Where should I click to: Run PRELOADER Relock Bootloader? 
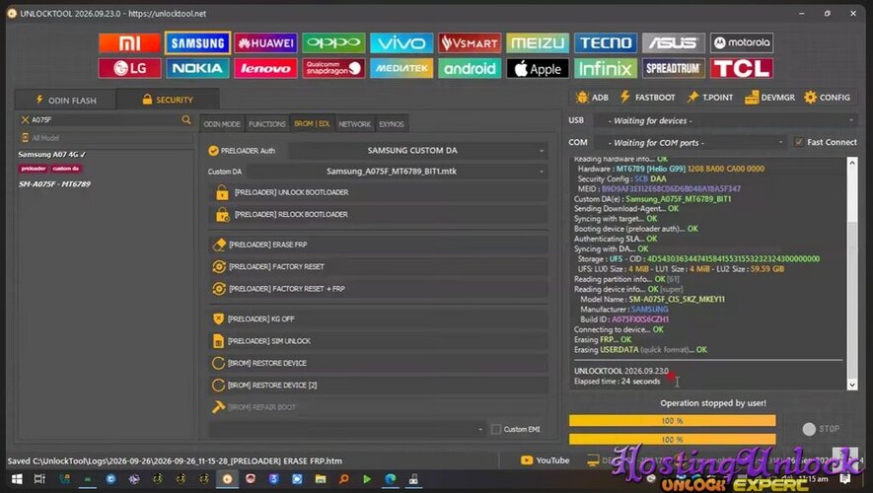[379, 214]
